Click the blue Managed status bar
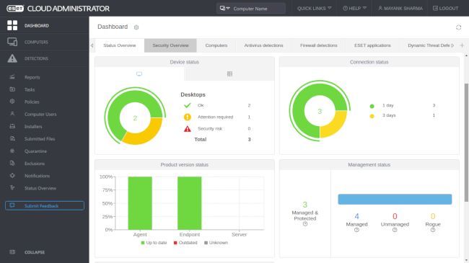Viewport: 469px width, 263px height. [395, 200]
